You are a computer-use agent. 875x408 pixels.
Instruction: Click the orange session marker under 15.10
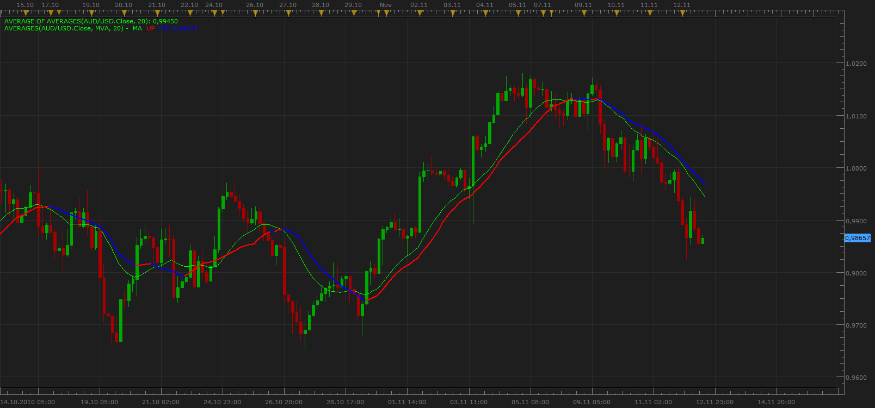(25, 12)
